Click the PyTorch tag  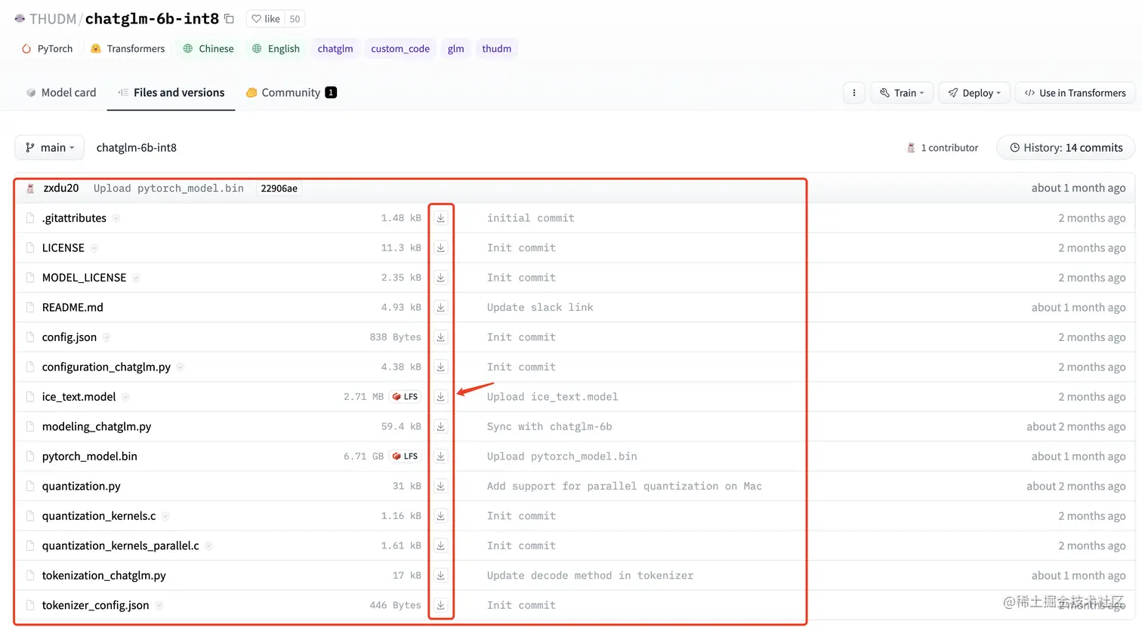point(48,49)
